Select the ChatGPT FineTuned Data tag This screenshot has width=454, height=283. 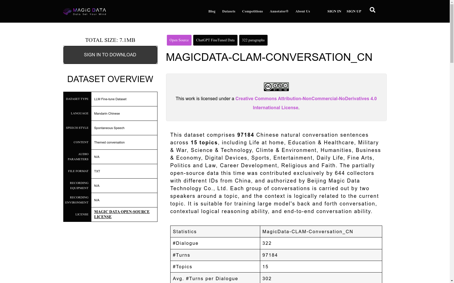click(215, 40)
